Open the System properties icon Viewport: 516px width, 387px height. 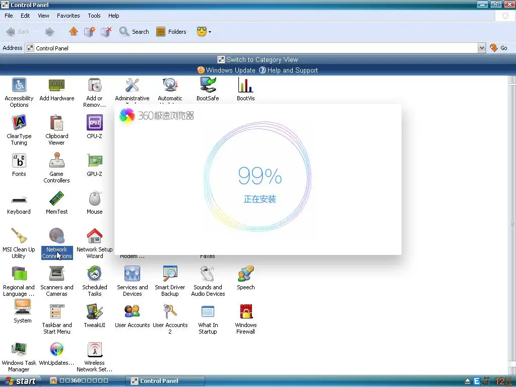[22, 308]
